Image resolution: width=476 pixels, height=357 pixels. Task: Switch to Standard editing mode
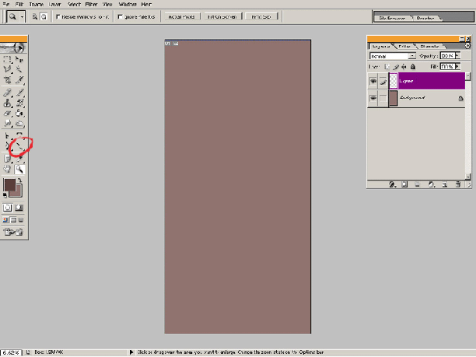coord(7,208)
